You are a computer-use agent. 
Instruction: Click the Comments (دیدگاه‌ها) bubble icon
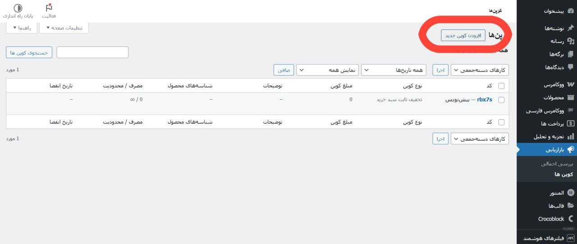tap(571, 67)
